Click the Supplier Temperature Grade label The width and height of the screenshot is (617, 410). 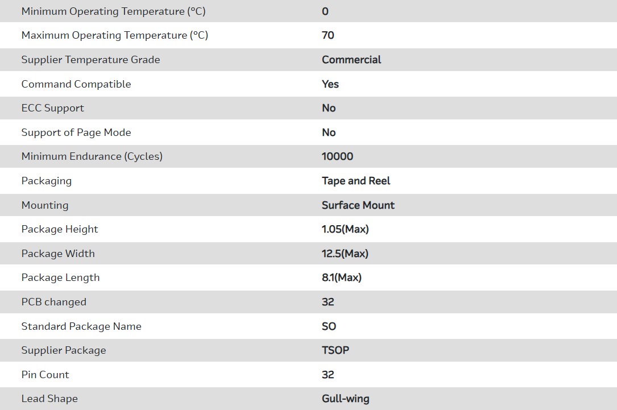pyautogui.click(x=90, y=60)
